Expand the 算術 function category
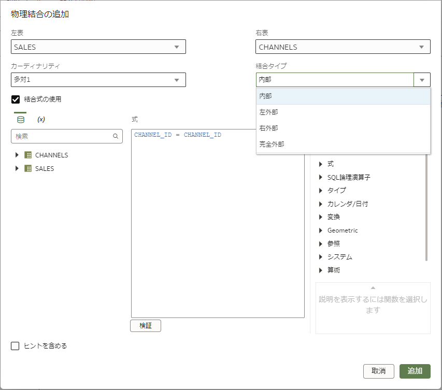 point(321,270)
